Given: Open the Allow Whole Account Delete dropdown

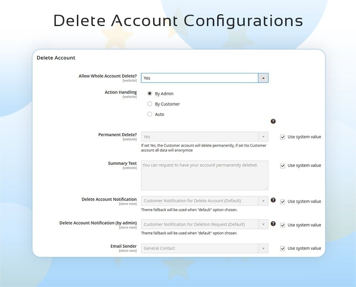Looking at the screenshot, I should pos(204,78).
